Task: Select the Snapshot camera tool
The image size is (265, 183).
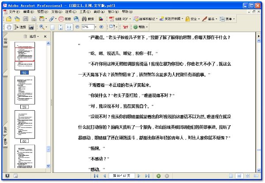Action: (31, 27)
